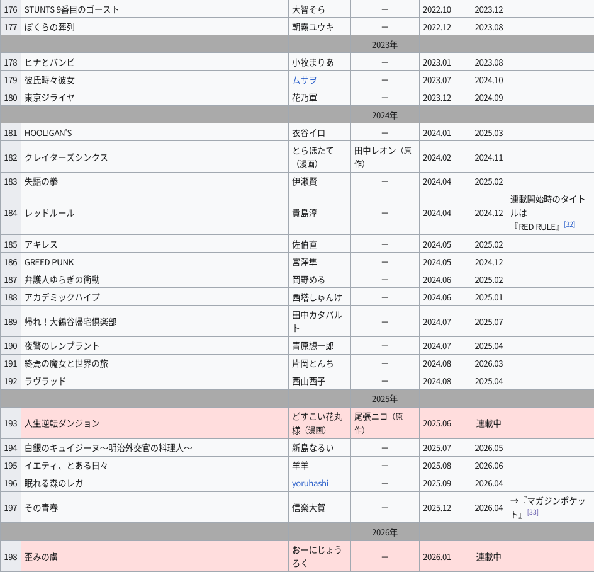Select title アキレス
Image resolution: width=594 pixels, height=572 pixels.
[x=42, y=244]
